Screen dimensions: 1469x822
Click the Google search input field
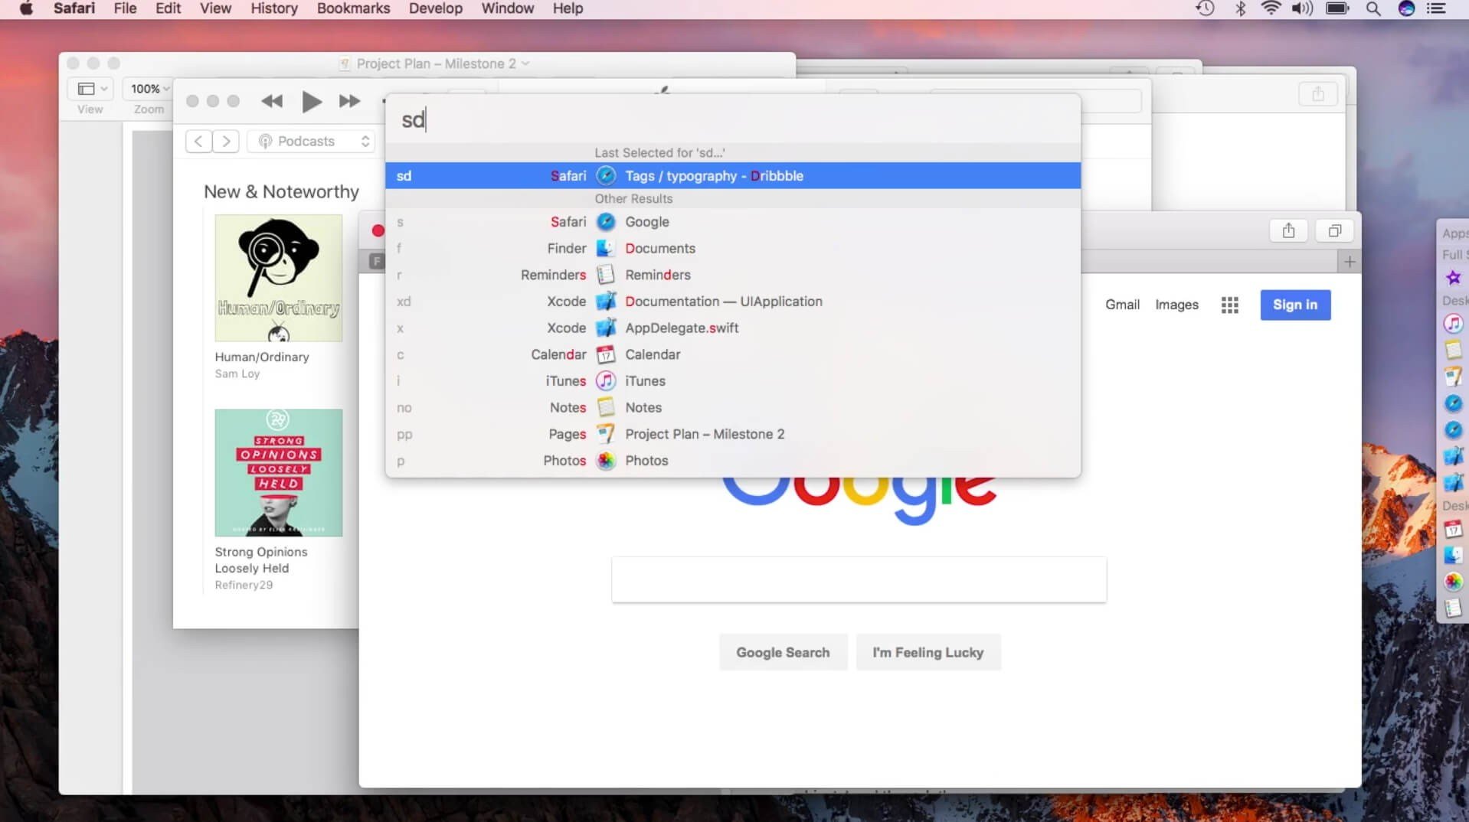[x=858, y=580]
